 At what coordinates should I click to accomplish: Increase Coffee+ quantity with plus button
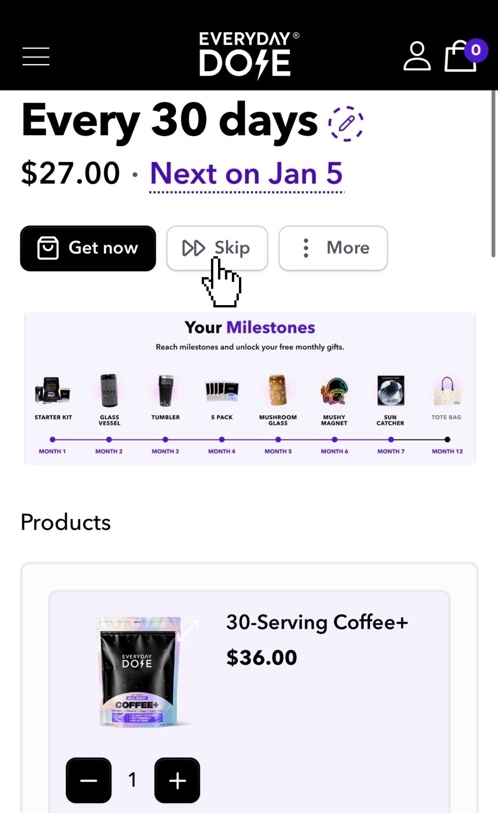177,780
